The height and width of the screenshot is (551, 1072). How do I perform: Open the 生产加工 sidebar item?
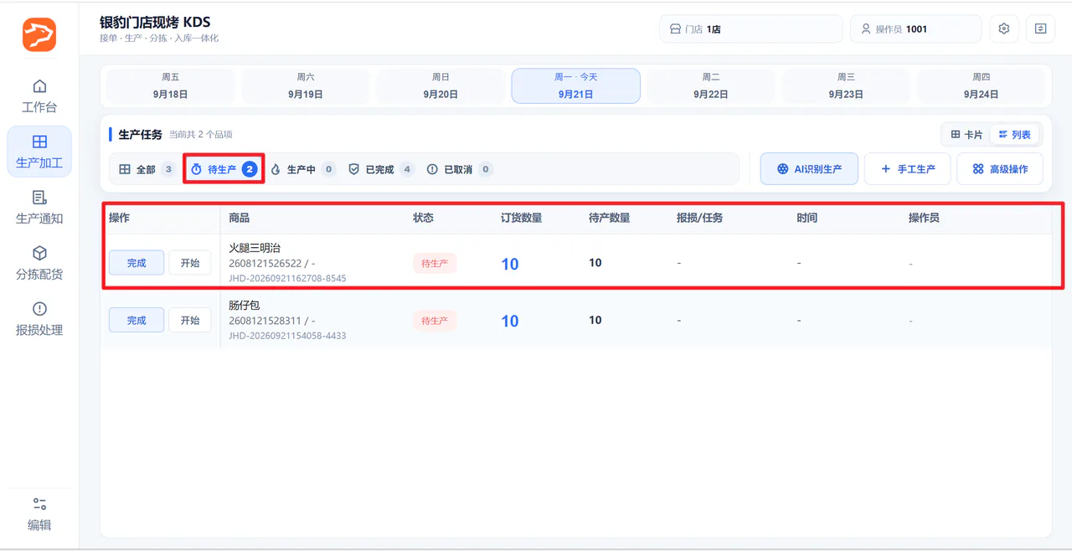pos(39,152)
